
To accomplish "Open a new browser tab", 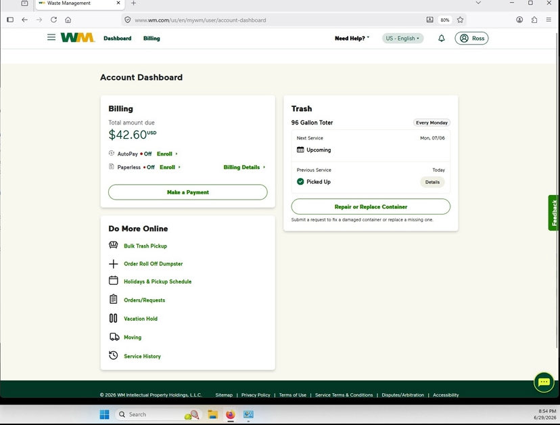I will (x=133, y=3).
